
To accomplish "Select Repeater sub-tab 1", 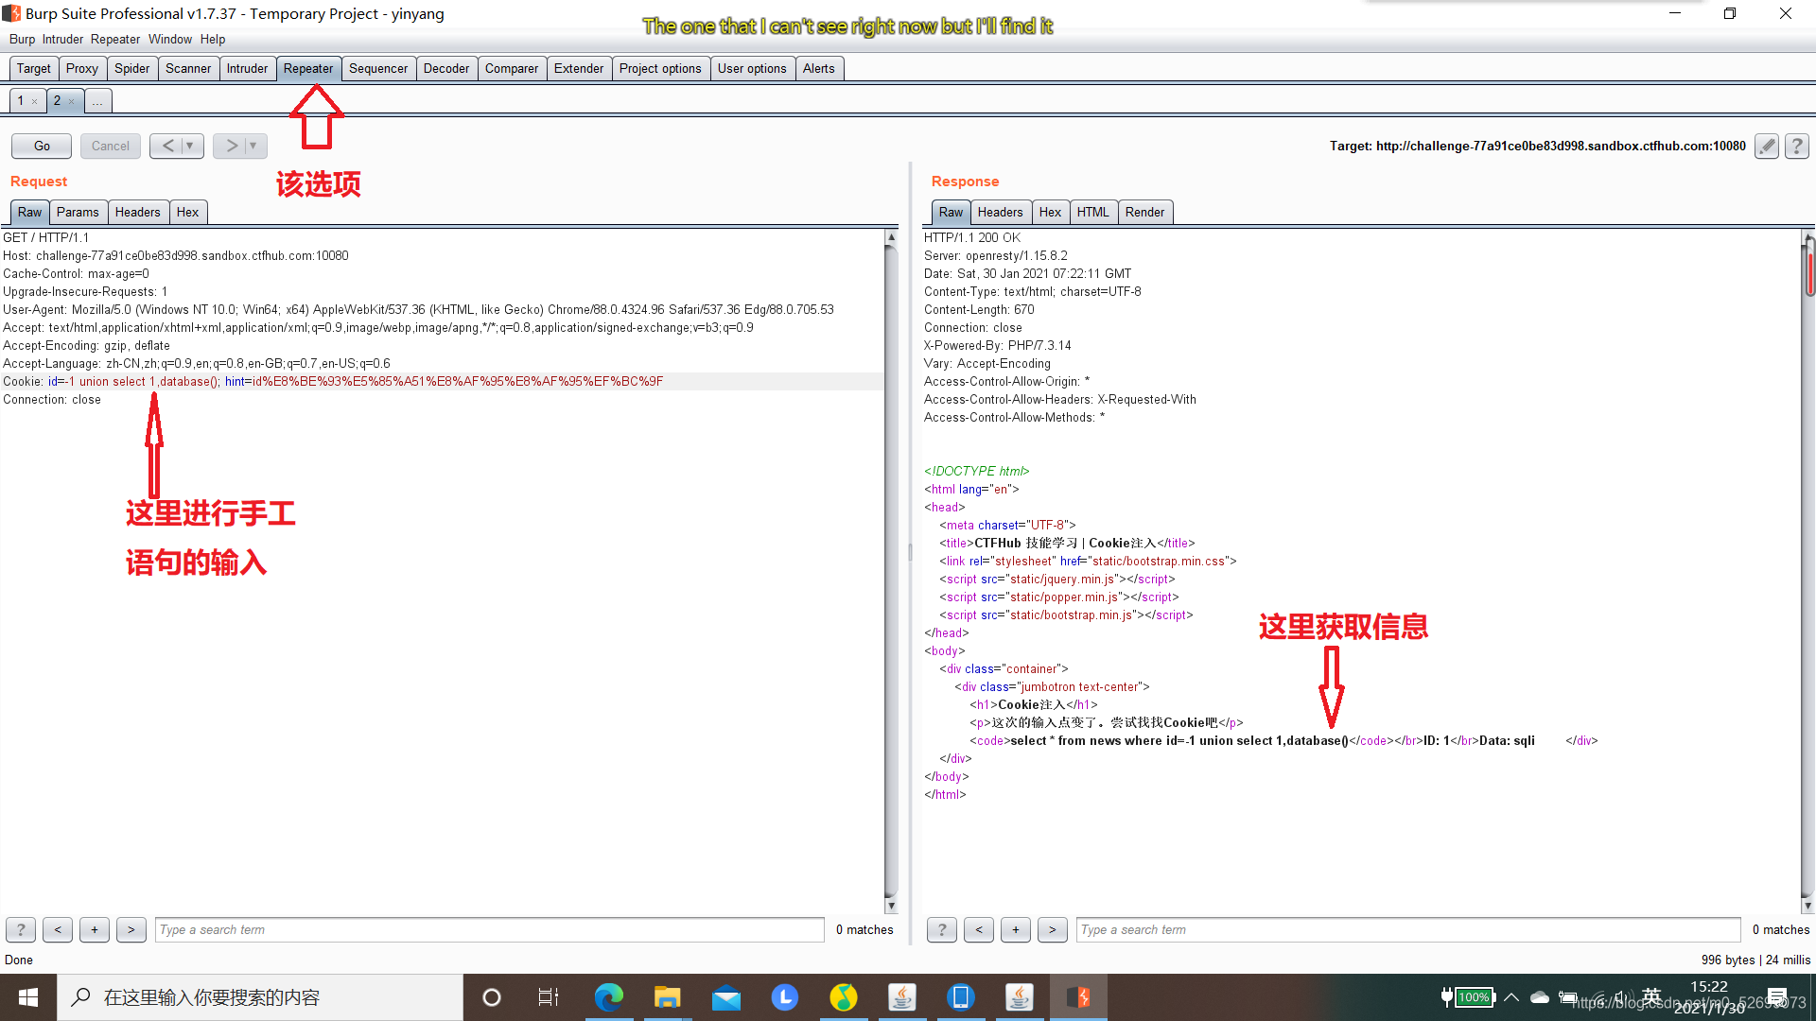I will click(21, 101).
